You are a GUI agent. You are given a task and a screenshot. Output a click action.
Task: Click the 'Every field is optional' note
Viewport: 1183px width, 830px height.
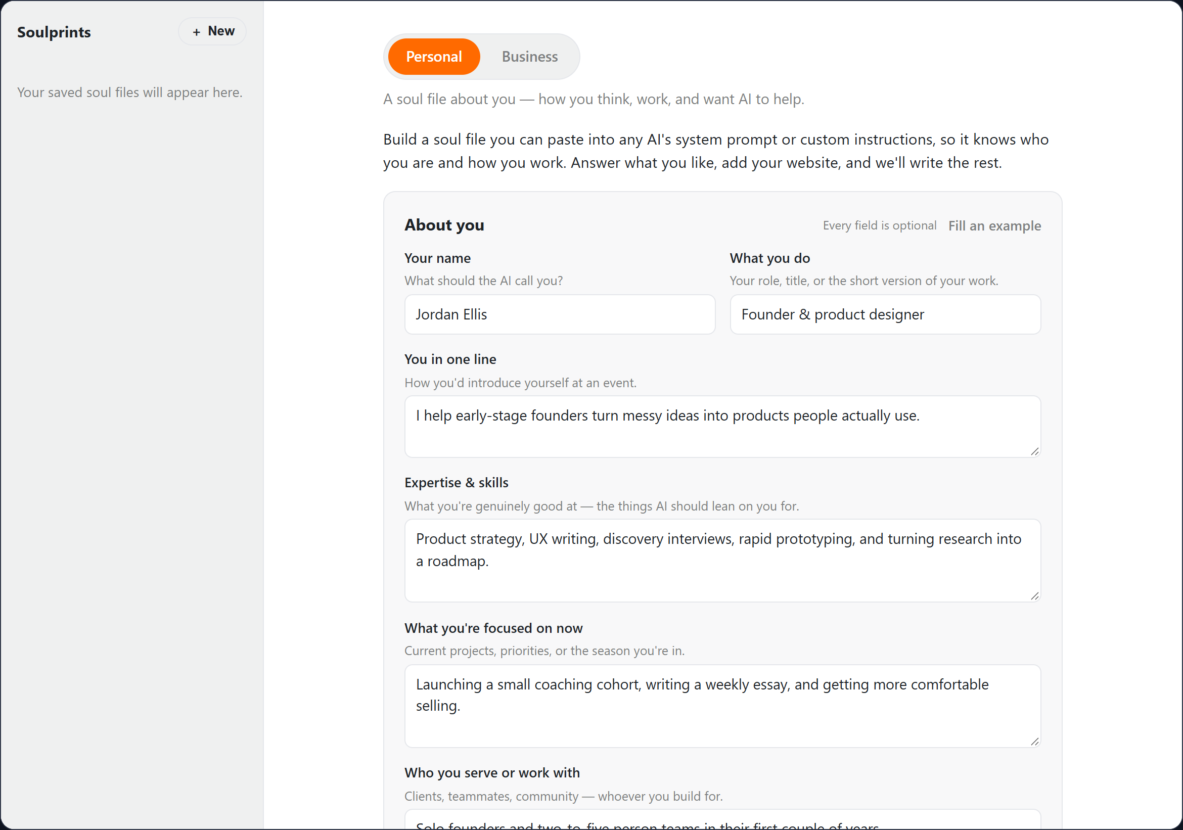coord(880,225)
